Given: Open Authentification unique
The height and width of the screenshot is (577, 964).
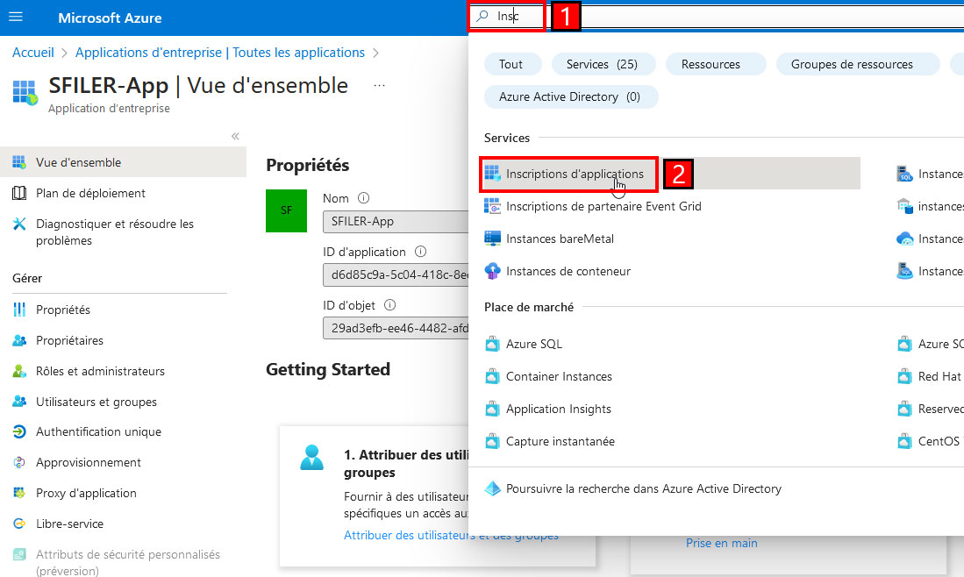Looking at the screenshot, I should coord(98,432).
